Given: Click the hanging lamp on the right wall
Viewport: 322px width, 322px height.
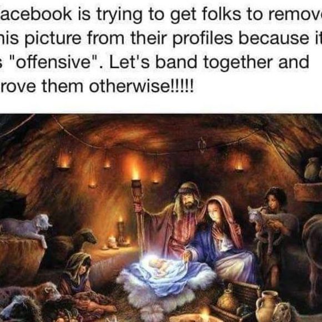Looking at the screenshot, I should coord(239,164).
